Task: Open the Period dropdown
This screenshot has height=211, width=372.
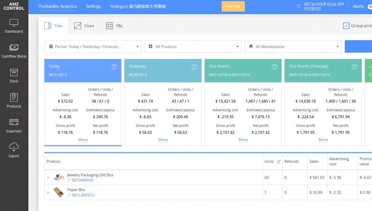Action: click(93, 47)
